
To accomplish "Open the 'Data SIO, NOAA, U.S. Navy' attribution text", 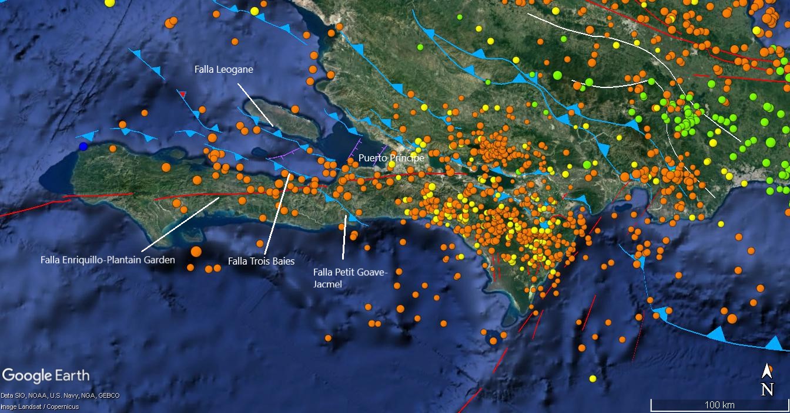I will point(60,395).
